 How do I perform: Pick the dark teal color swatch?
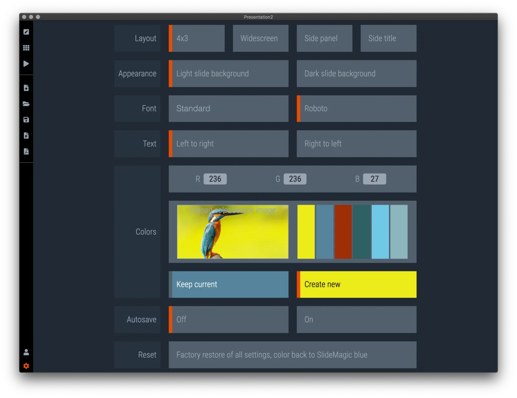(362, 231)
